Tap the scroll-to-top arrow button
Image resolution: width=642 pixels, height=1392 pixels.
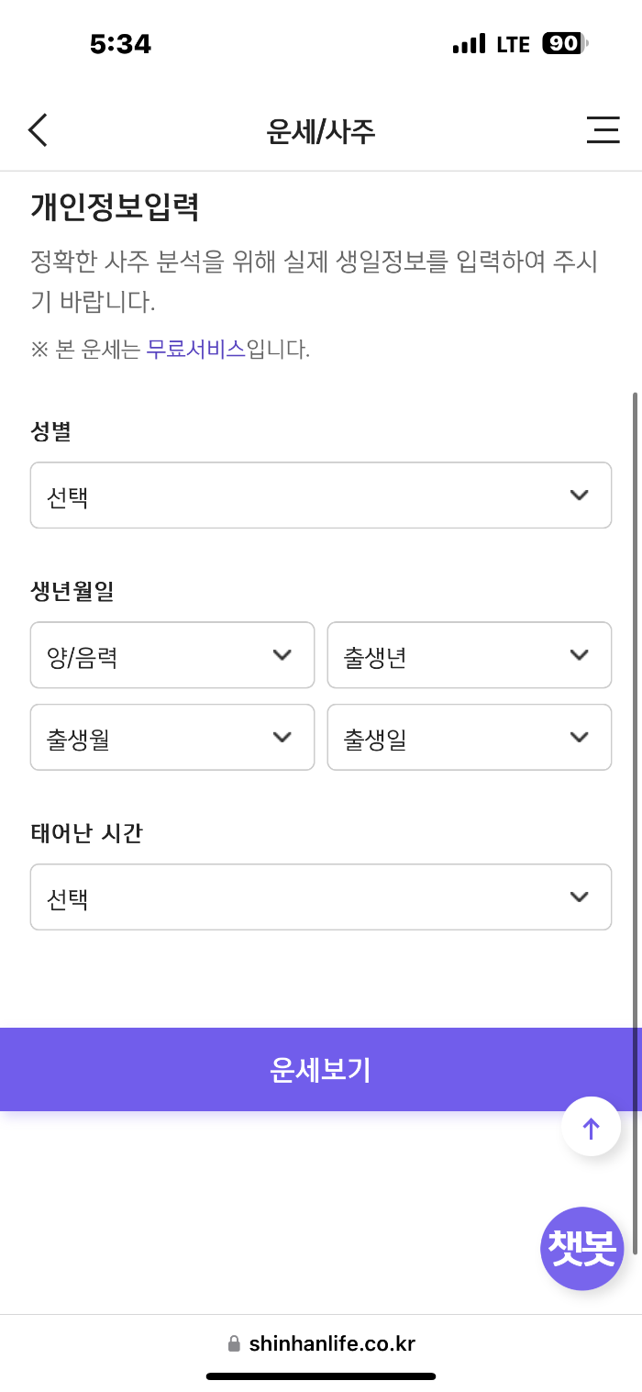click(591, 1127)
